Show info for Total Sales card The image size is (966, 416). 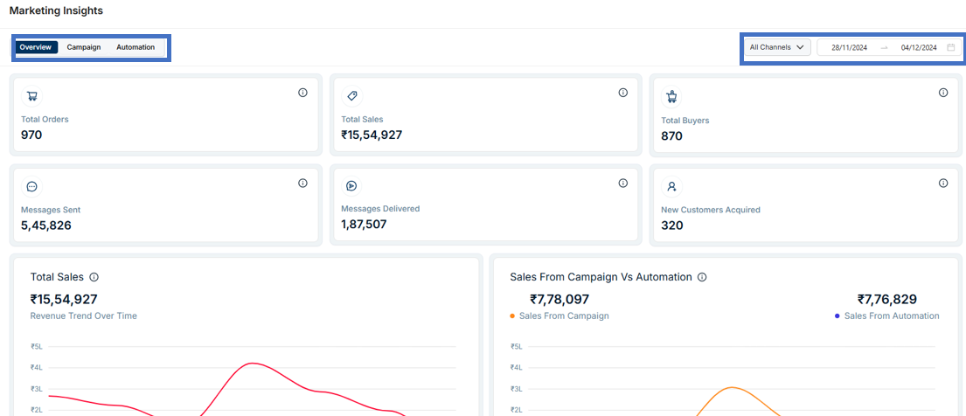pos(622,93)
